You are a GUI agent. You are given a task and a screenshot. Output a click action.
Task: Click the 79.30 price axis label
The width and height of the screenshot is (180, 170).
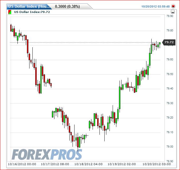click(x=170, y=103)
